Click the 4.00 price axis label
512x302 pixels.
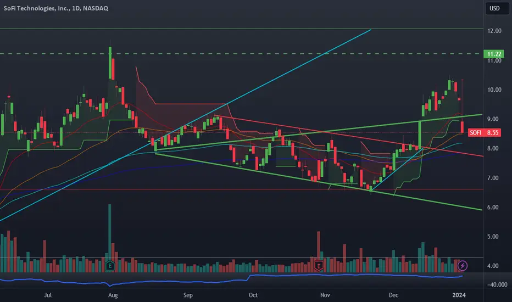pyautogui.click(x=493, y=266)
